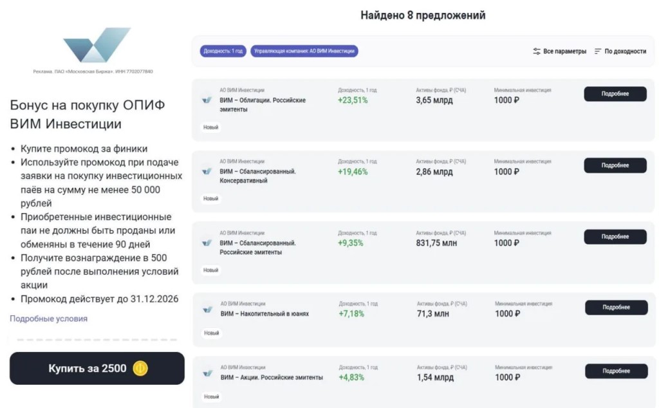Click Подробнее for Акции. Российские эмитенты fund
Image resolution: width=659 pixels, height=408 pixels.
(x=616, y=371)
